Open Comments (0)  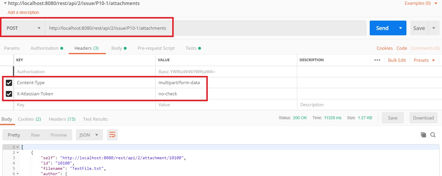click(x=425, y=48)
